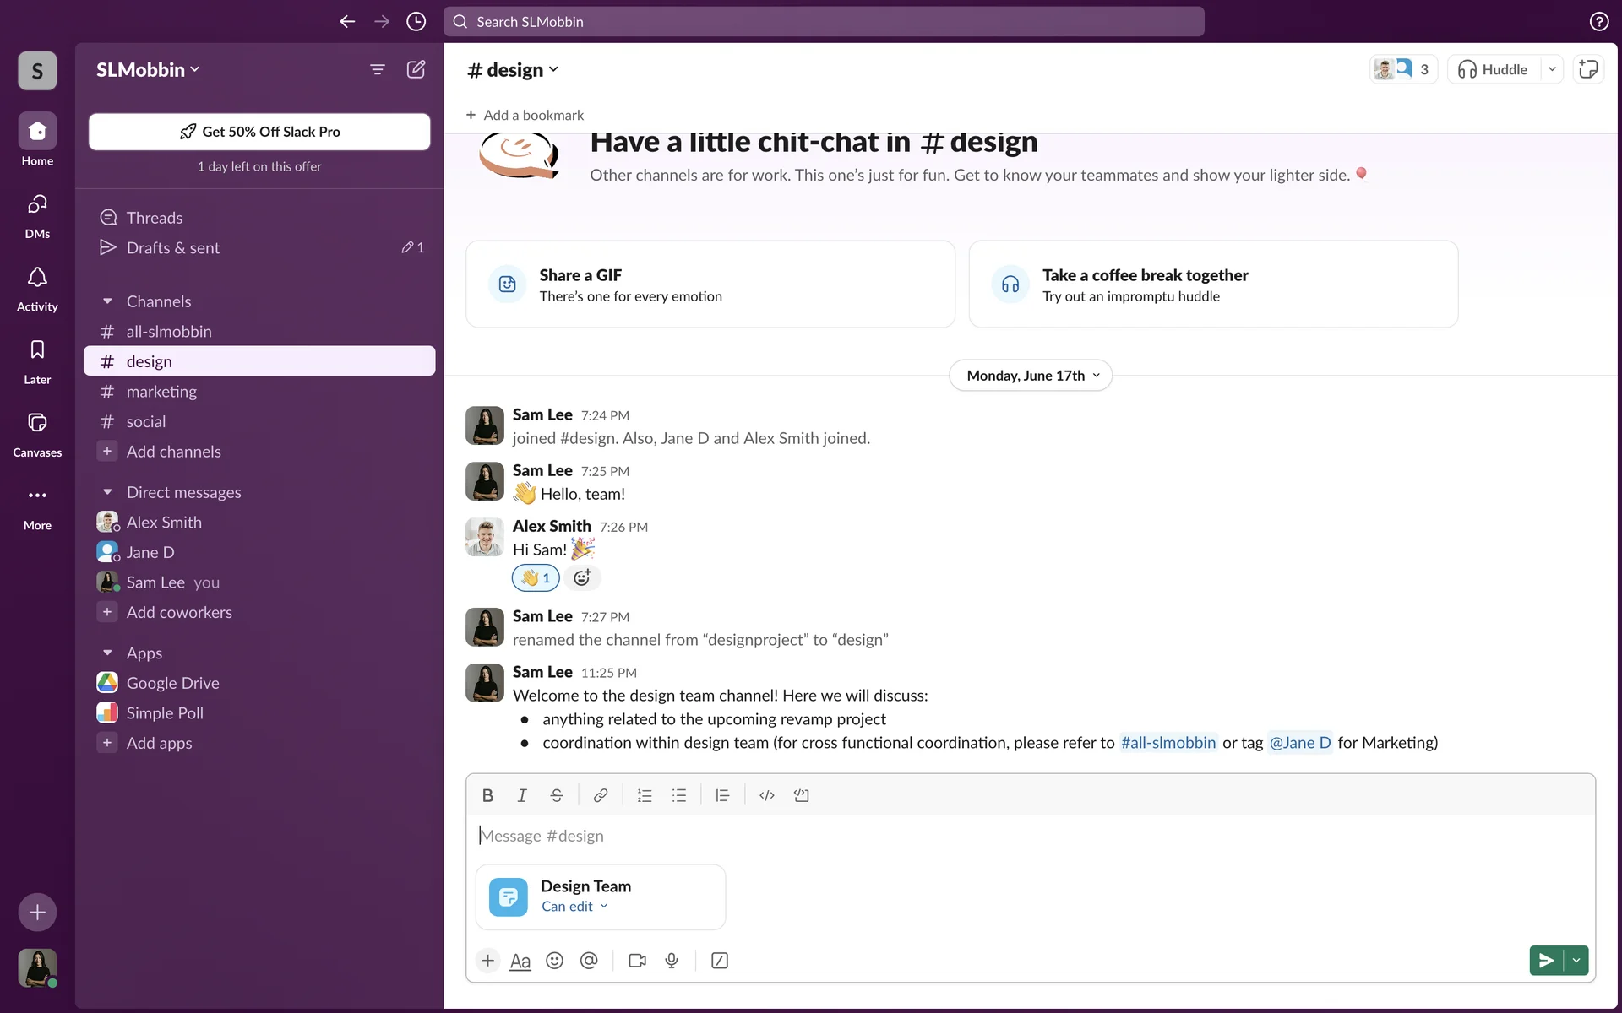Click the record video clip icon

pos(637,961)
